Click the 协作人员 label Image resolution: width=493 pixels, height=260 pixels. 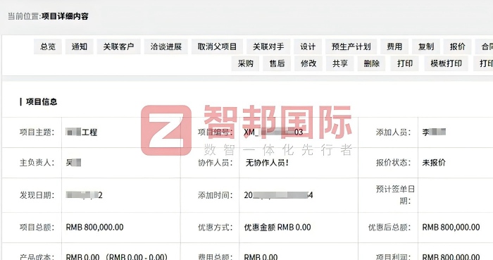215,163
